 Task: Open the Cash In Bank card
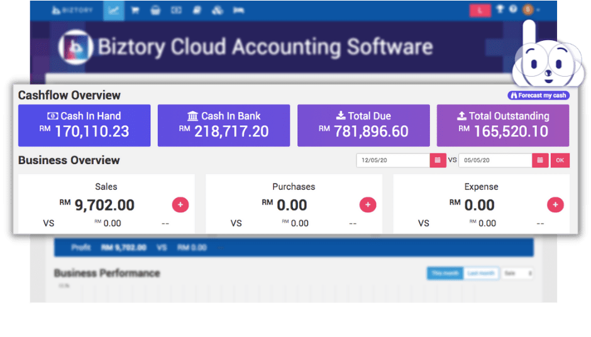tap(224, 126)
